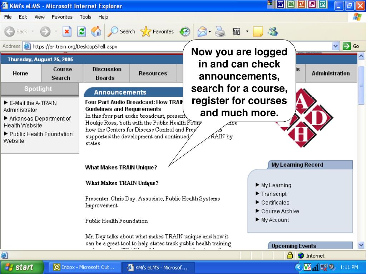Open the Tools menu
This screenshot has height=274, width=366.
tap(85, 17)
